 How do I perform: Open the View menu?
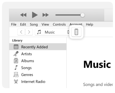pyautogui.click(x=45, y=25)
